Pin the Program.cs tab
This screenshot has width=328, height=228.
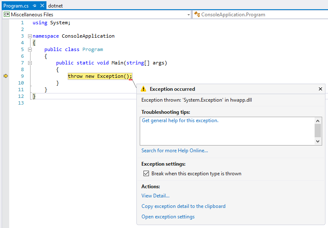tap(34, 6)
